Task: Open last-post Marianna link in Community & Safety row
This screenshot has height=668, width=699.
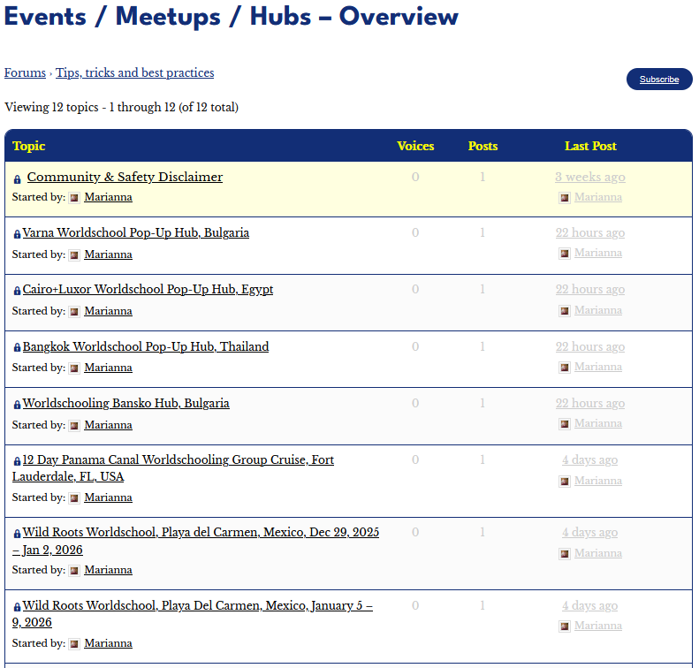Action: coord(598,197)
